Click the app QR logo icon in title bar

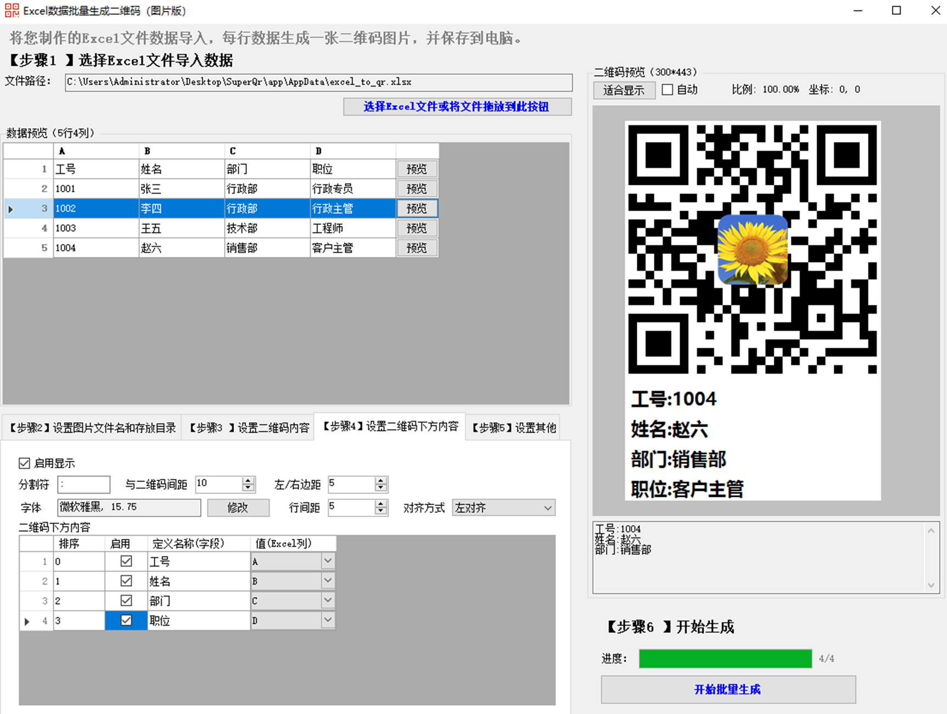click(12, 10)
